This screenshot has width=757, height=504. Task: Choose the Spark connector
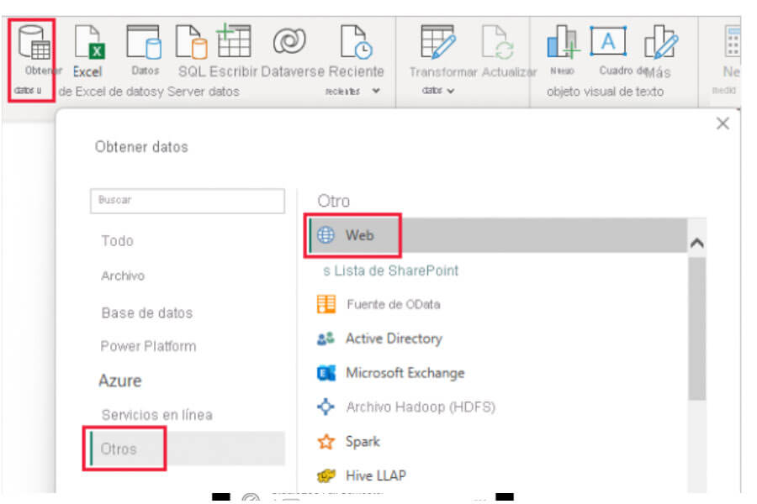[x=363, y=441]
